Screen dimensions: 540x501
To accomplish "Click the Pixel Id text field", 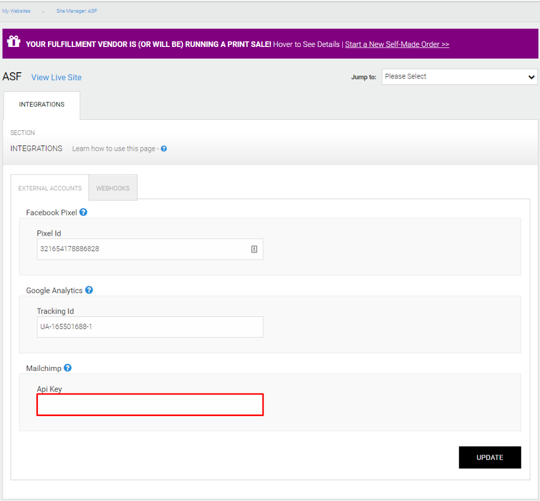I will (142, 249).
